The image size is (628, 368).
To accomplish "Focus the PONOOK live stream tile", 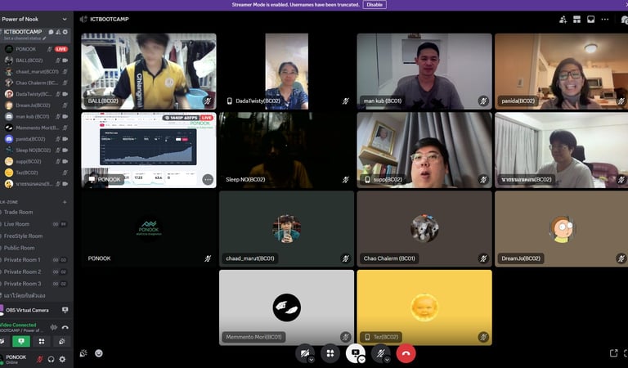I will coord(149,150).
